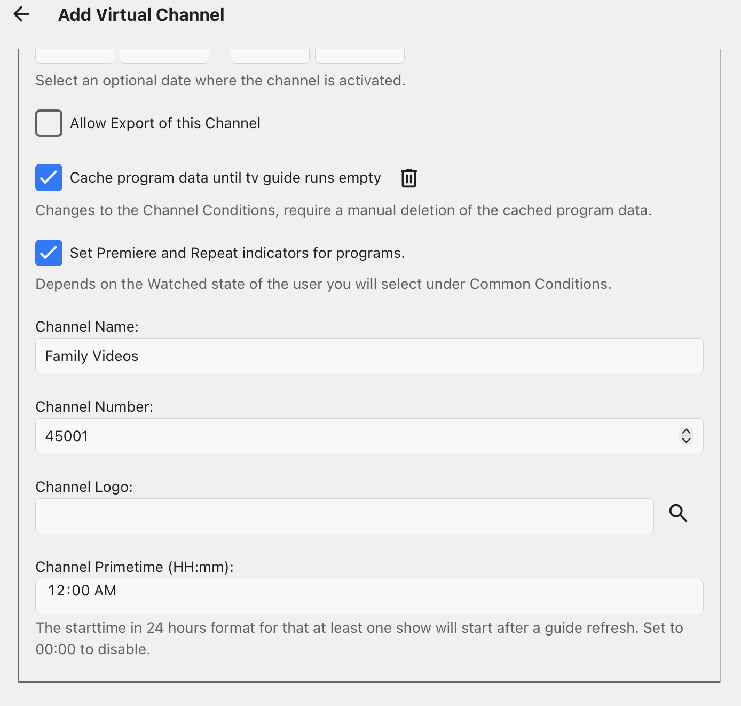
Task: Open the second partially visible date dropdown
Action: 164,56
